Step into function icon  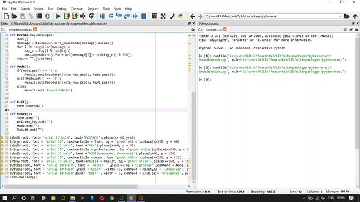[x=119, y=16]
